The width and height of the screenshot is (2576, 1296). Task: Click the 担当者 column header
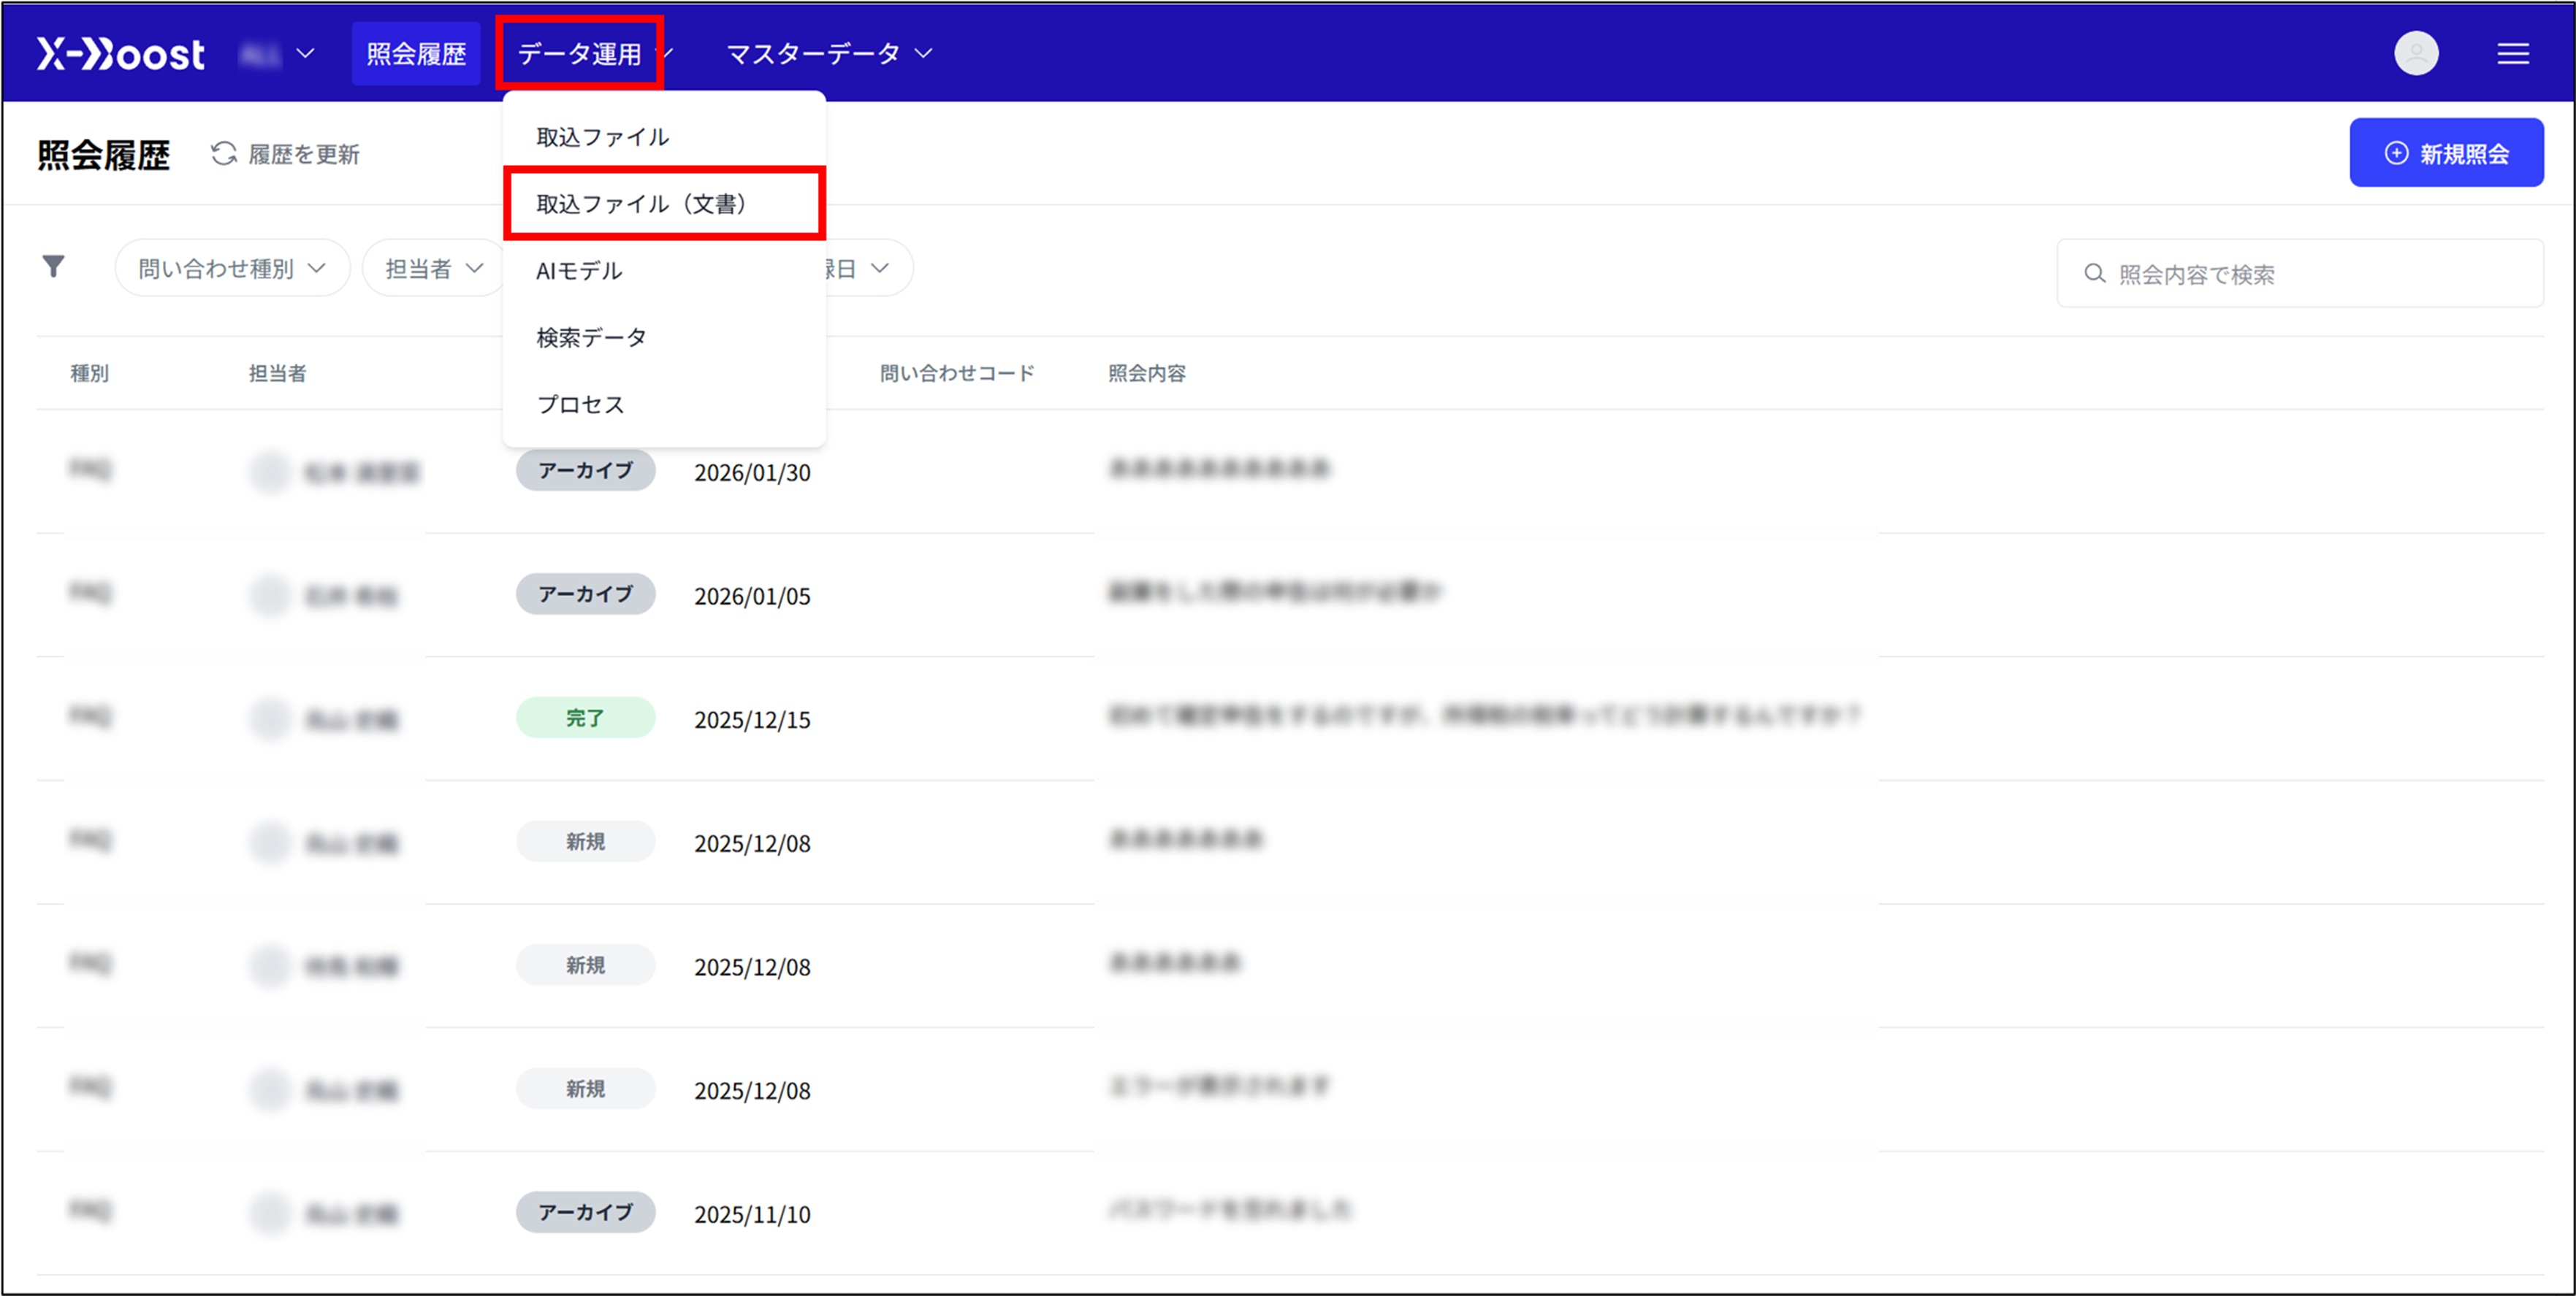[x=277, y=374]
